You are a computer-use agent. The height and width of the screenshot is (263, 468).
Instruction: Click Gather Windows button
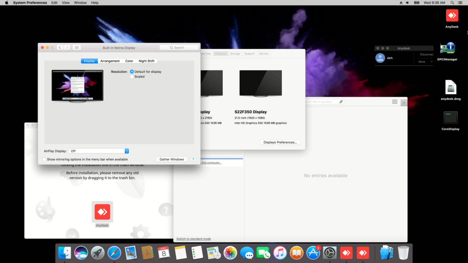click(172, 159)
